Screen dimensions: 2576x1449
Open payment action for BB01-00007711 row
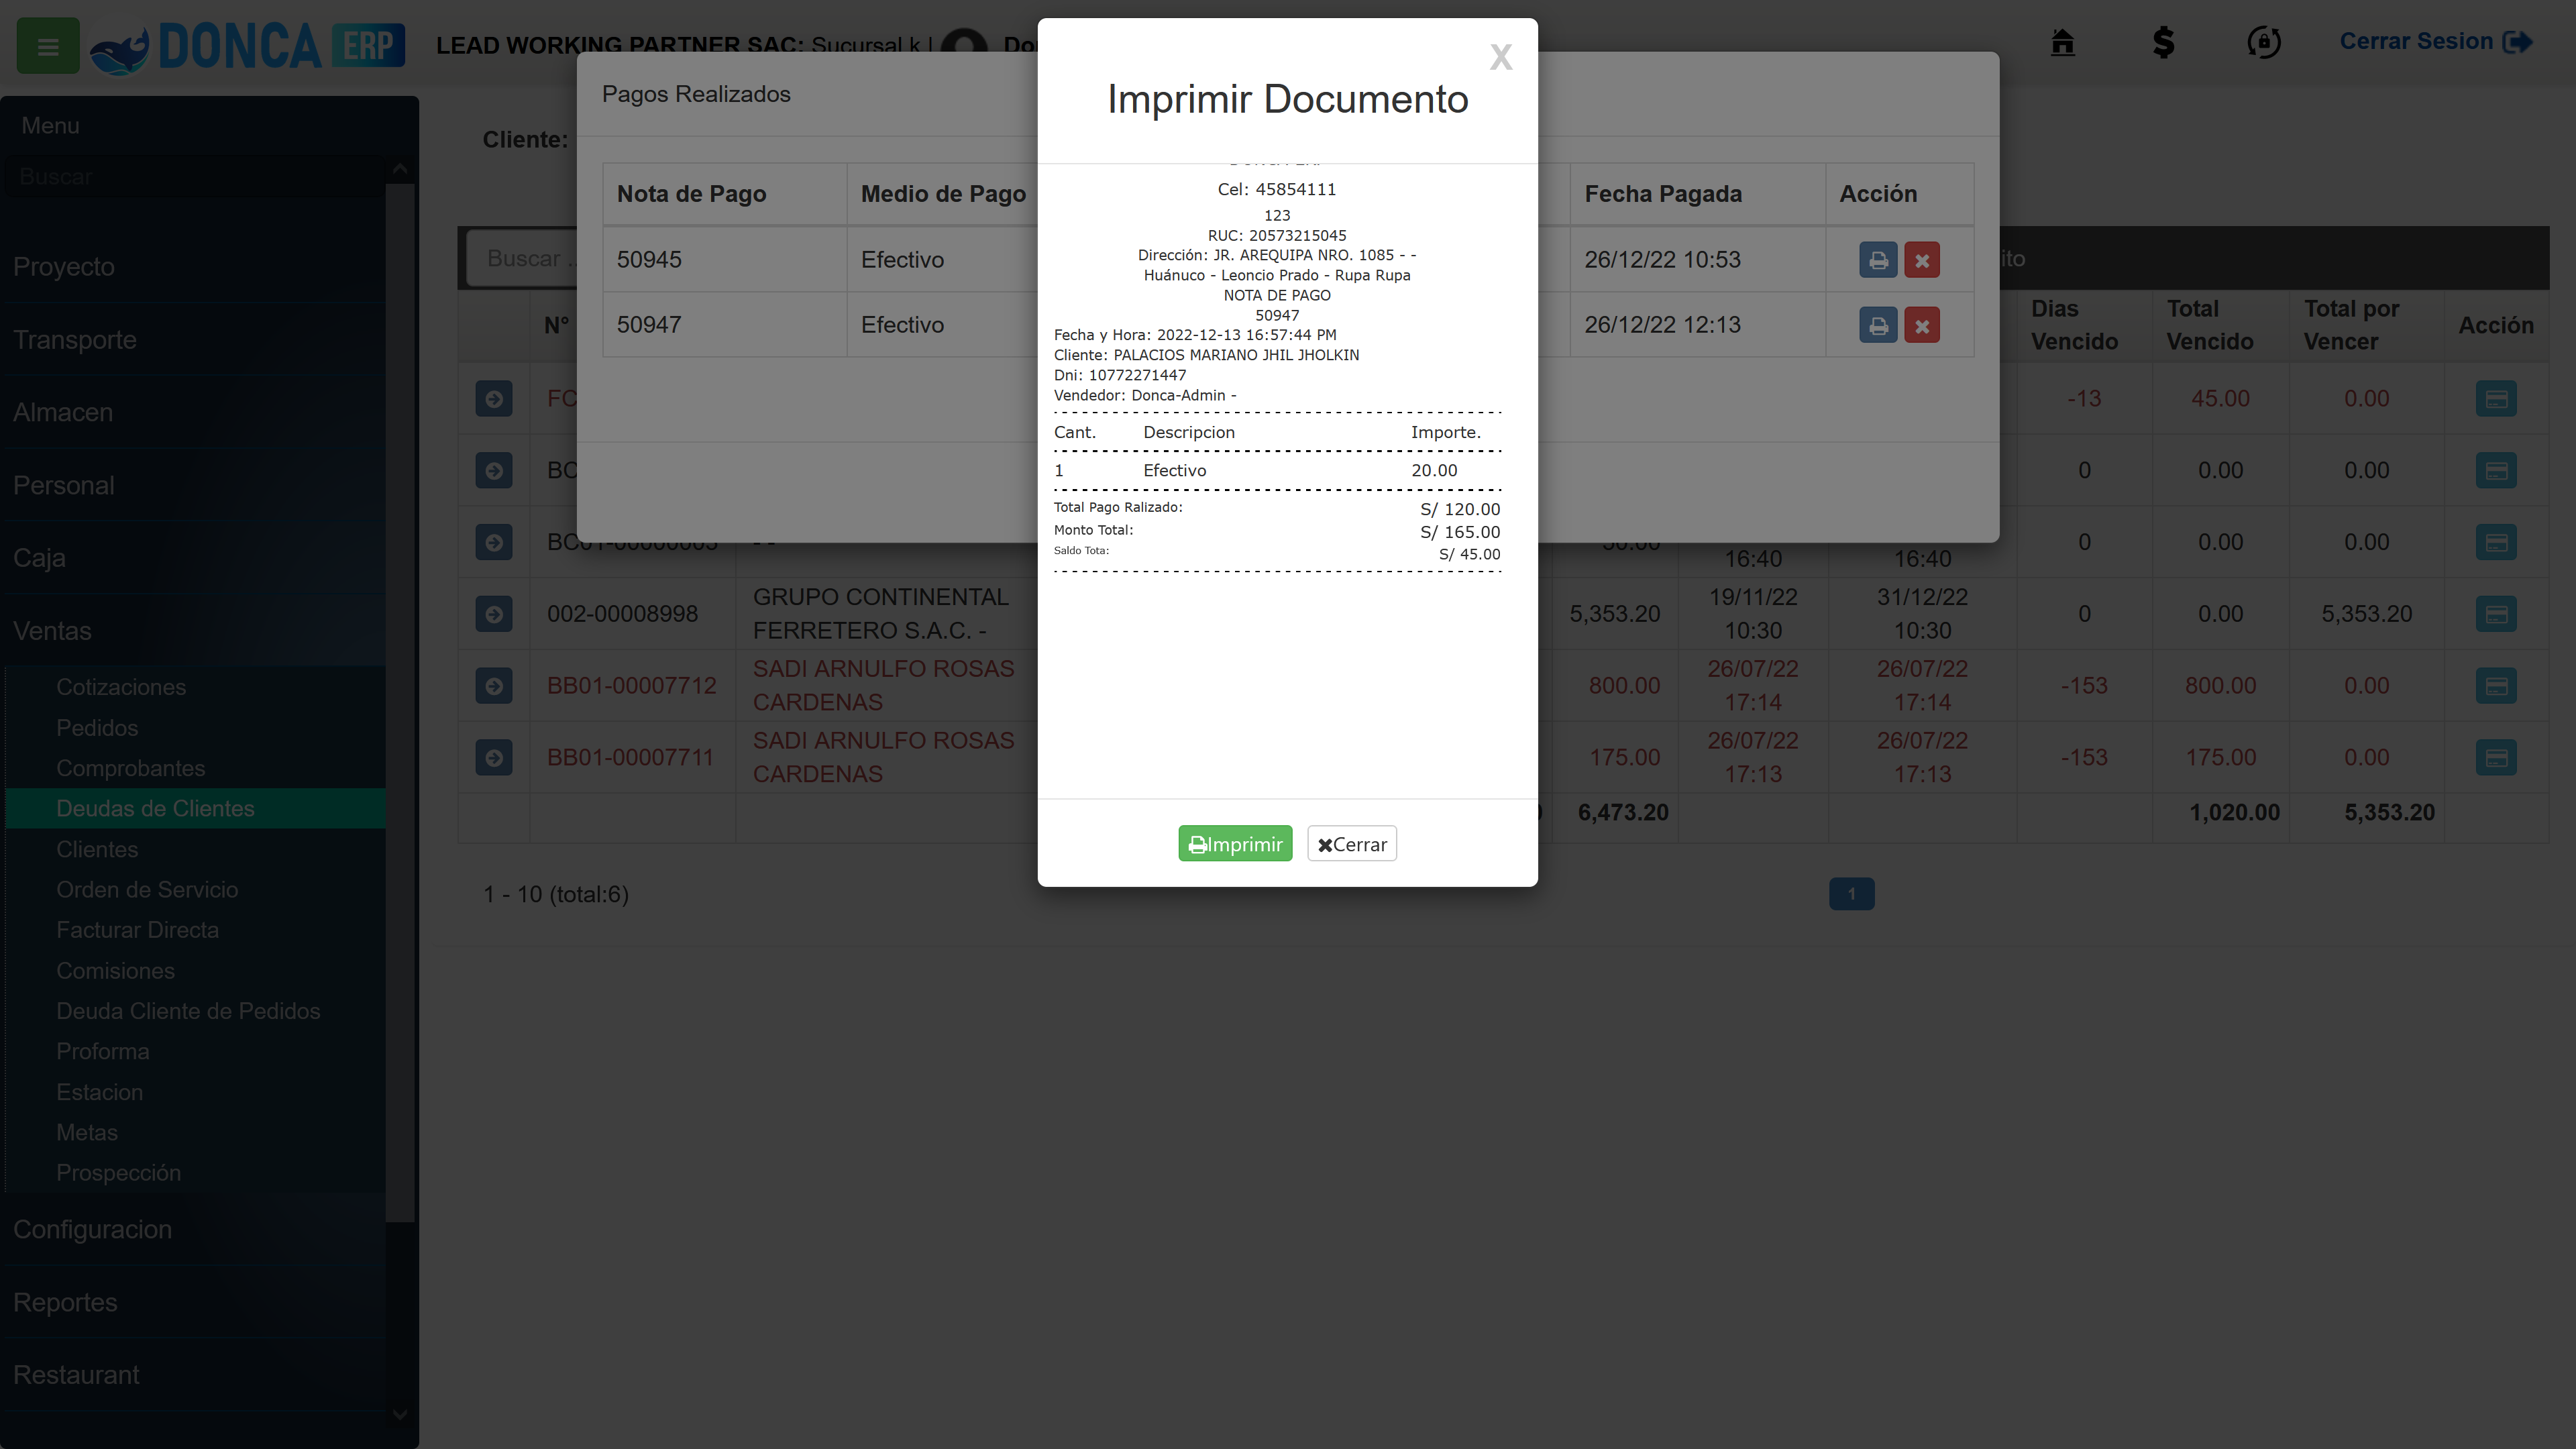[x=2496, y=758]
